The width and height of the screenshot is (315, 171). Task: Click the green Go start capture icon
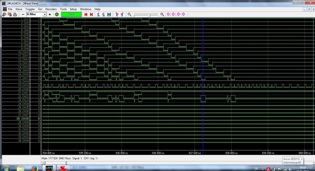(x=57, y=14)
